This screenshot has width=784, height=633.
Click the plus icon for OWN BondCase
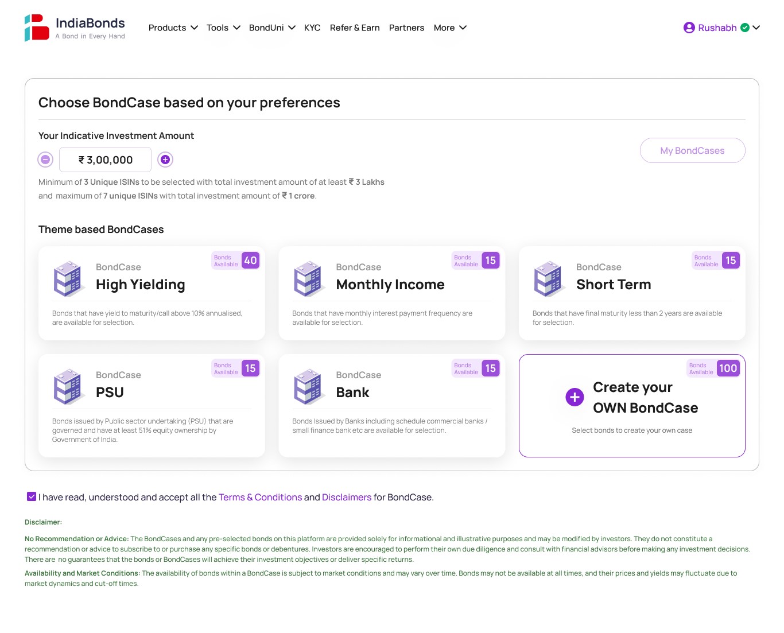pyautogui.click(x=575, y=397)
